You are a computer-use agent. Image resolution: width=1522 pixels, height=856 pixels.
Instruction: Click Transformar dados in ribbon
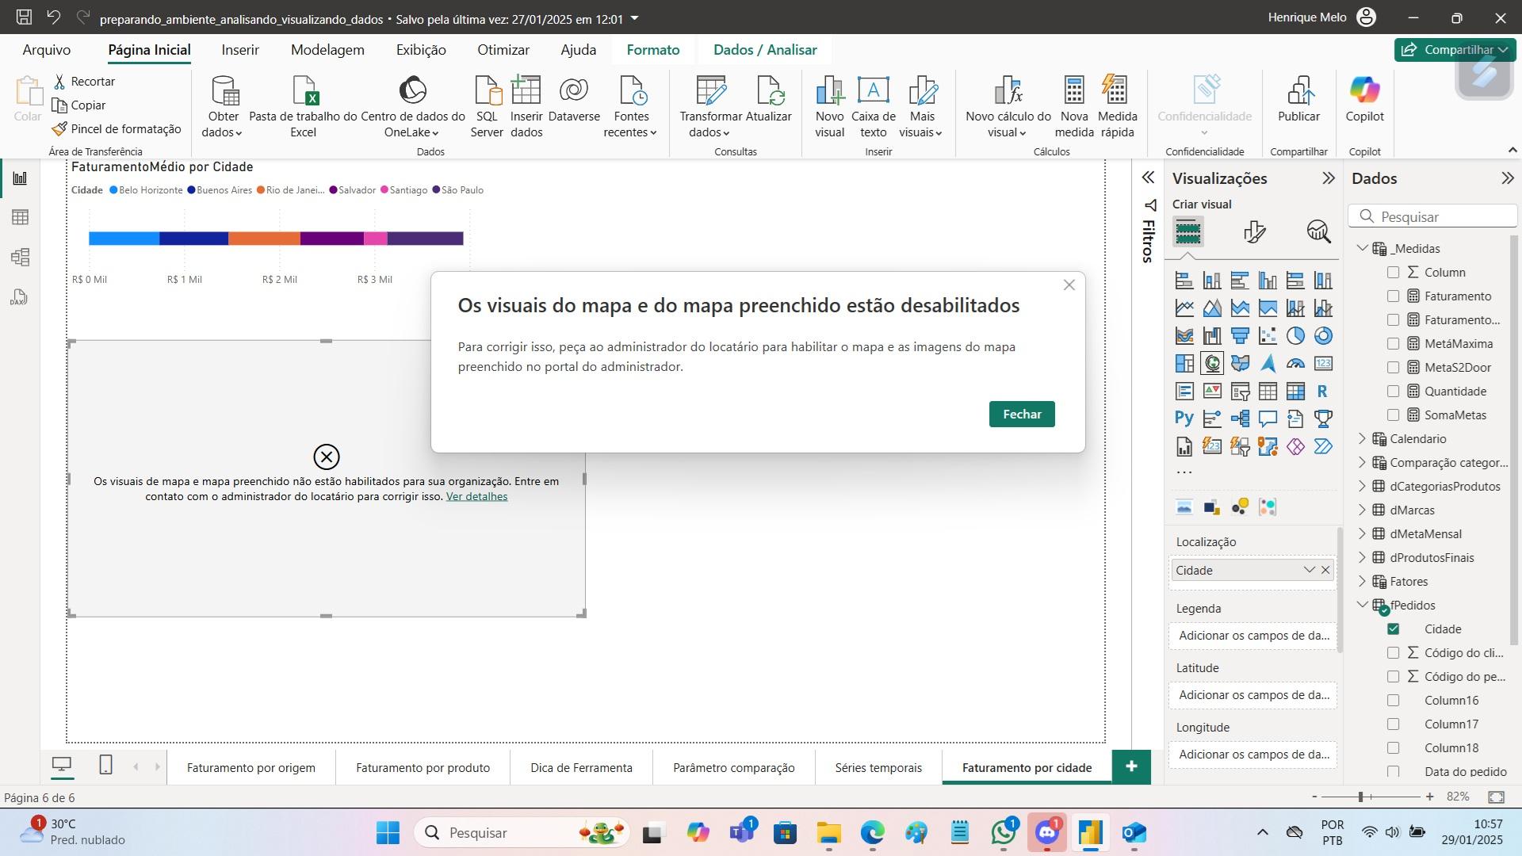(711, 107)
